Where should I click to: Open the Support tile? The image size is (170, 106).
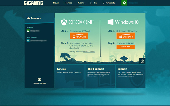[x=131, y=76]
